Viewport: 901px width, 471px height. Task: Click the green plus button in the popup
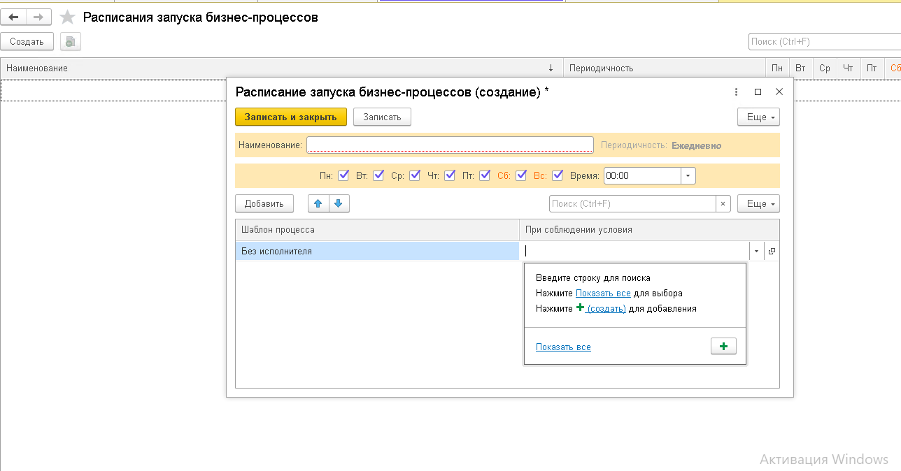click(723, 346)
